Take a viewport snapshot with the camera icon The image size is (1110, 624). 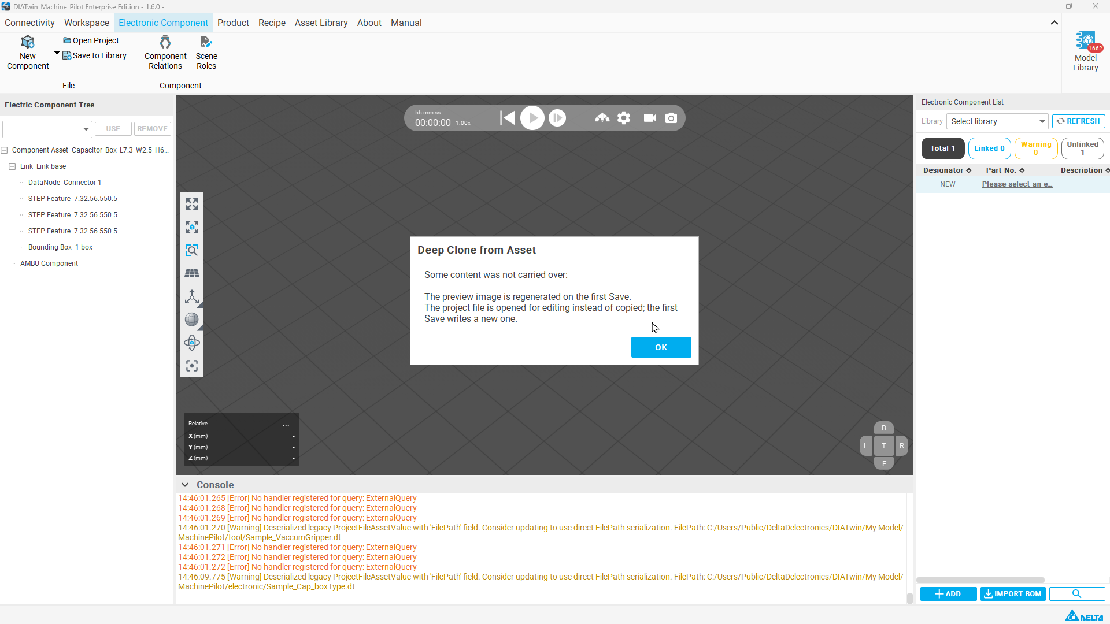coord(671,118)
